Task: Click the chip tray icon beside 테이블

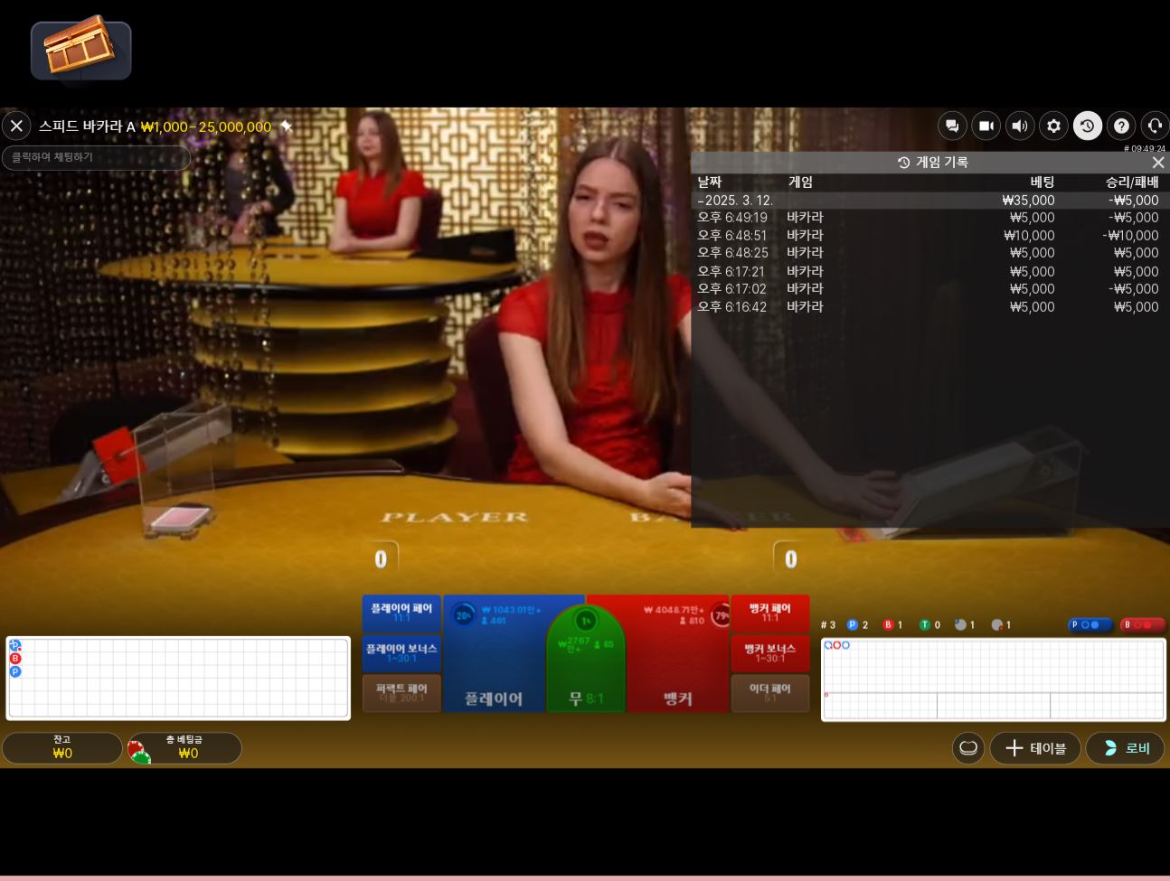Action: (x=968, y=748)
